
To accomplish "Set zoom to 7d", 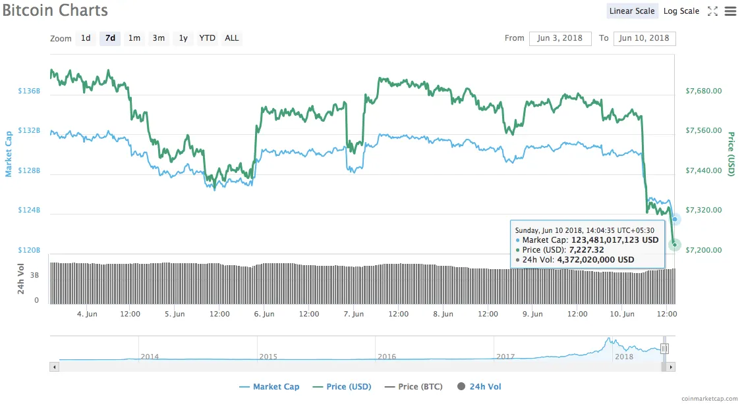I will click(110, 38).
